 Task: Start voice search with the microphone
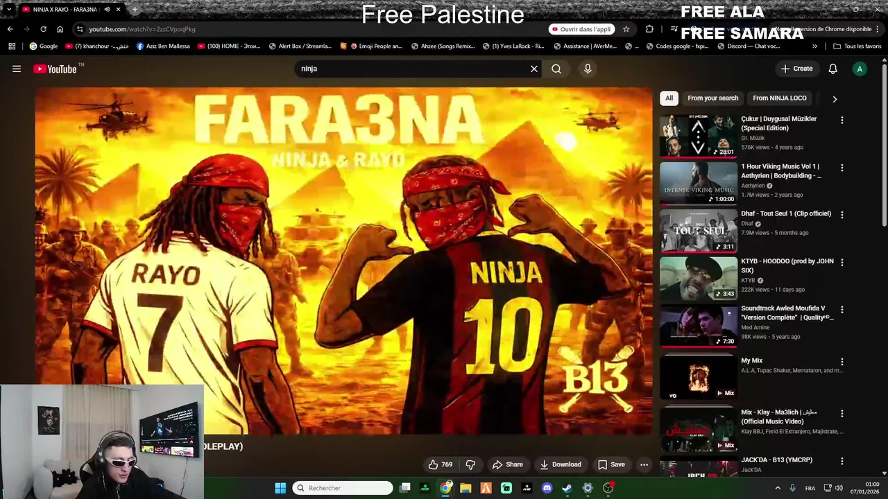(x=588, y=69)
